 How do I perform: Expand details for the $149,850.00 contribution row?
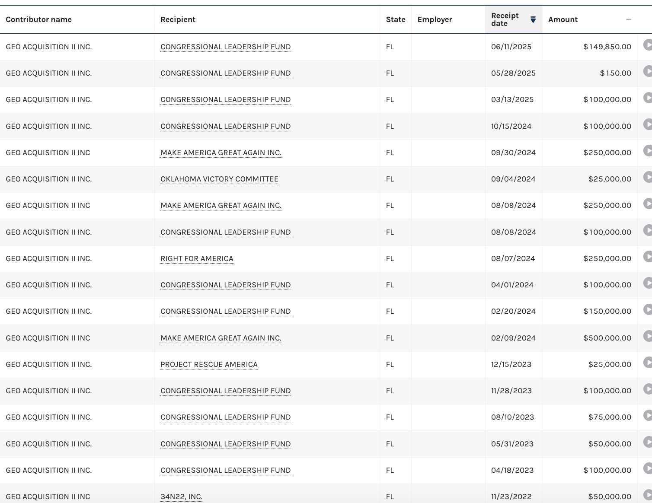point(647,45)
